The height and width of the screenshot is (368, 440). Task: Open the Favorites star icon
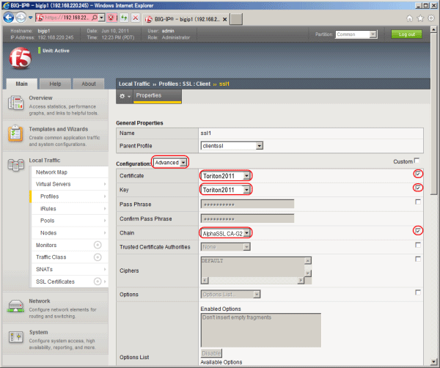420,18
